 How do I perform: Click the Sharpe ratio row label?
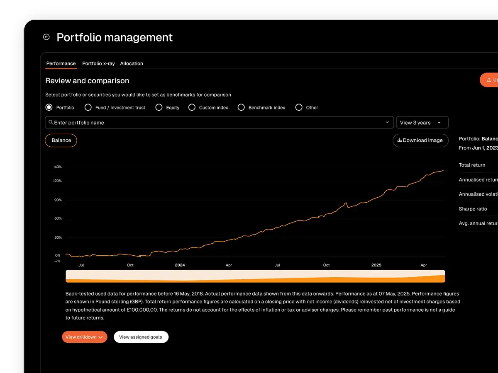(473, 209)
